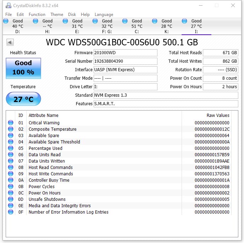Select the Critical Warning attribute name

point(44,123)
